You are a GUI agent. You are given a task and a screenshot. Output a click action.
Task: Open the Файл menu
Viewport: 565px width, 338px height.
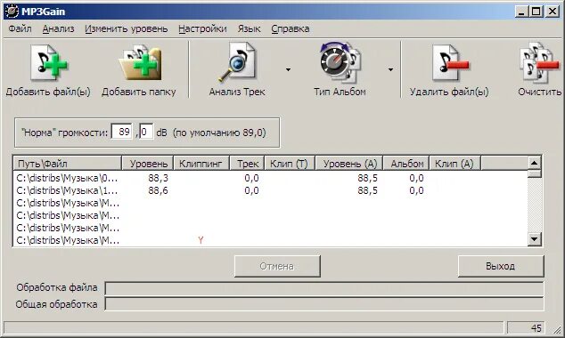click(20, 28)
